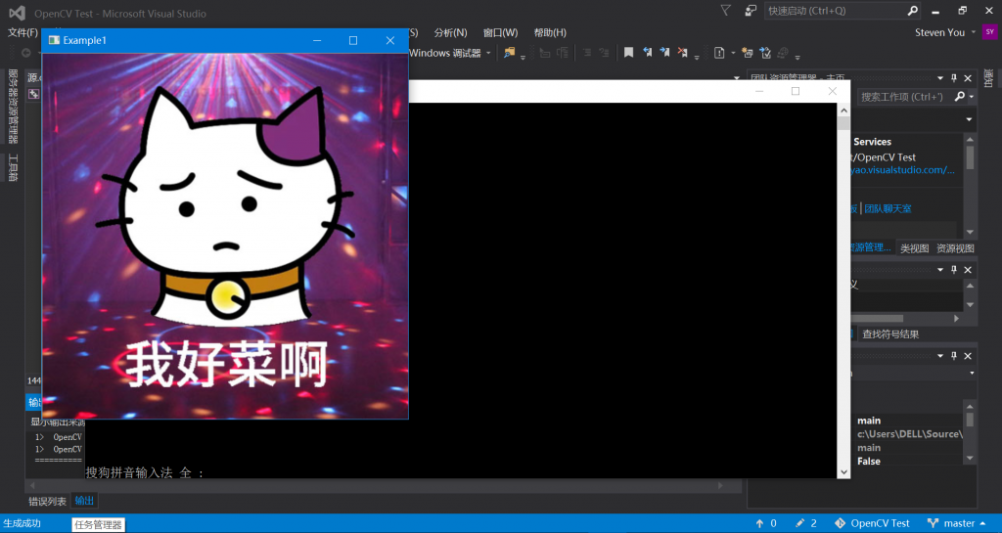
Task: Click the Visual Studio logo icon
Action: point(18,13)
